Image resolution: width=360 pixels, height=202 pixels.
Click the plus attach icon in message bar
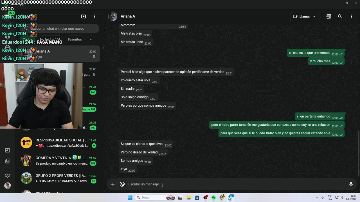(113, 184)
